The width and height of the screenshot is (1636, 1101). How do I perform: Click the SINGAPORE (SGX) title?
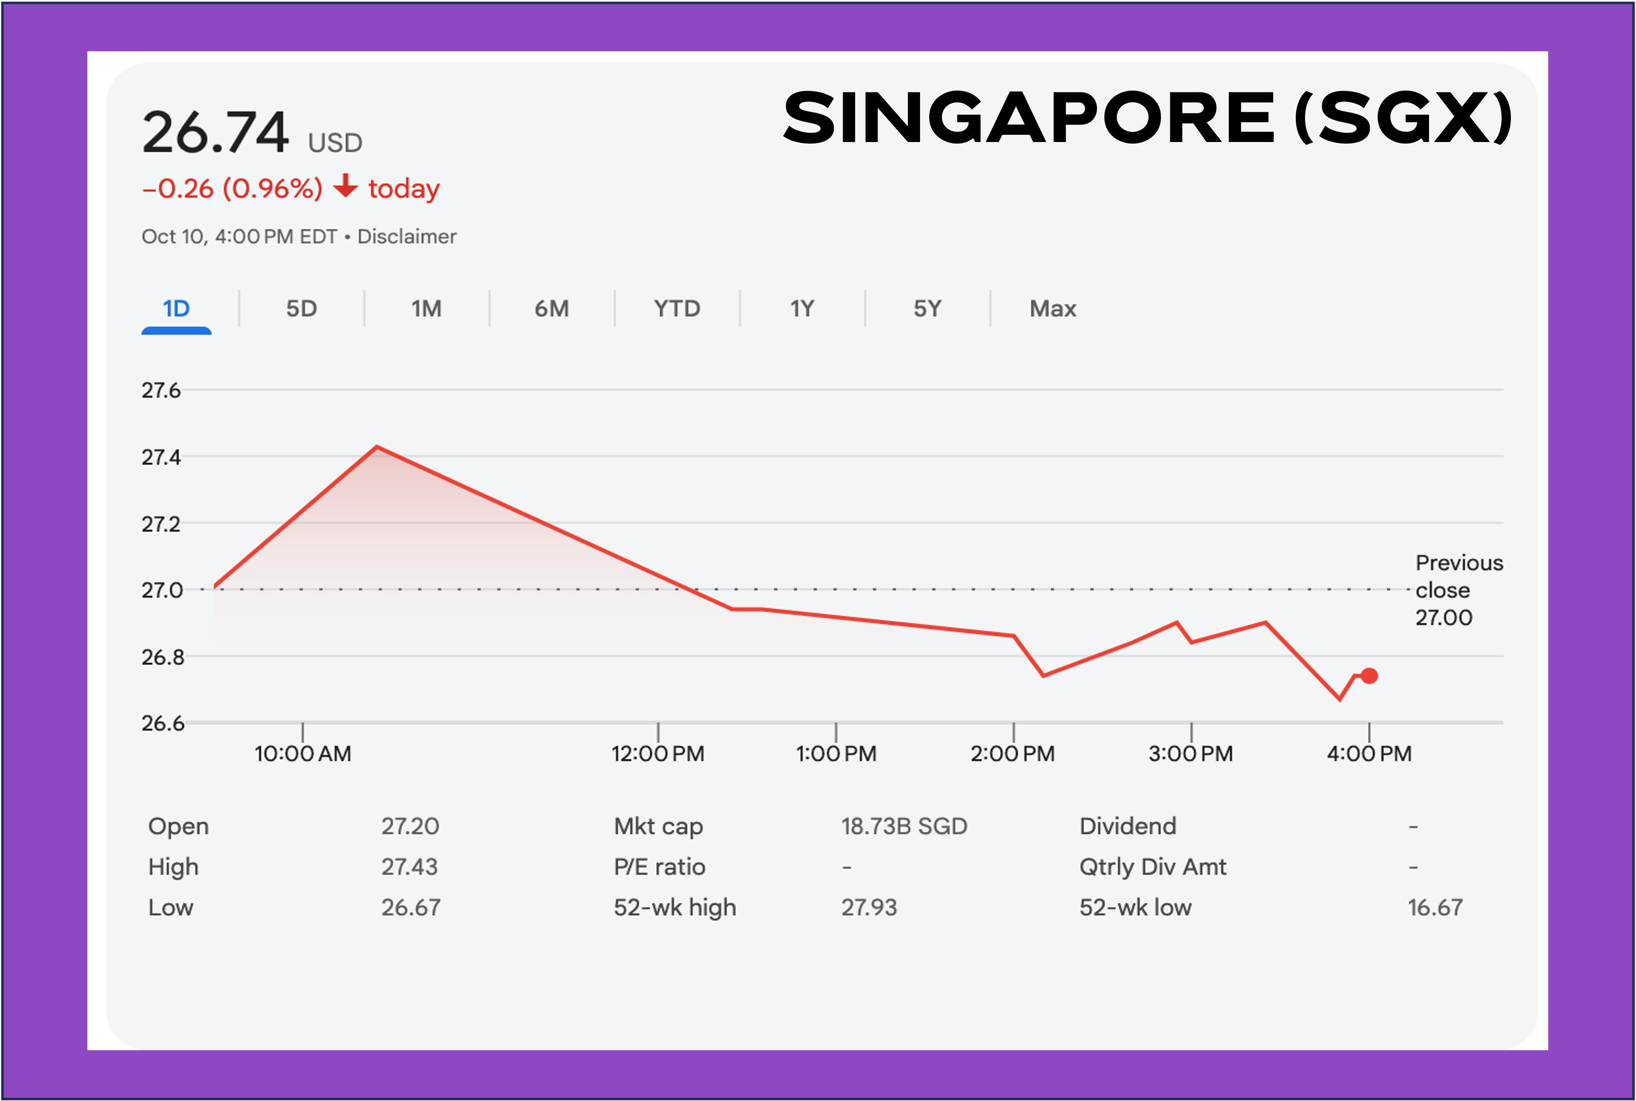tap(1148, 118)
